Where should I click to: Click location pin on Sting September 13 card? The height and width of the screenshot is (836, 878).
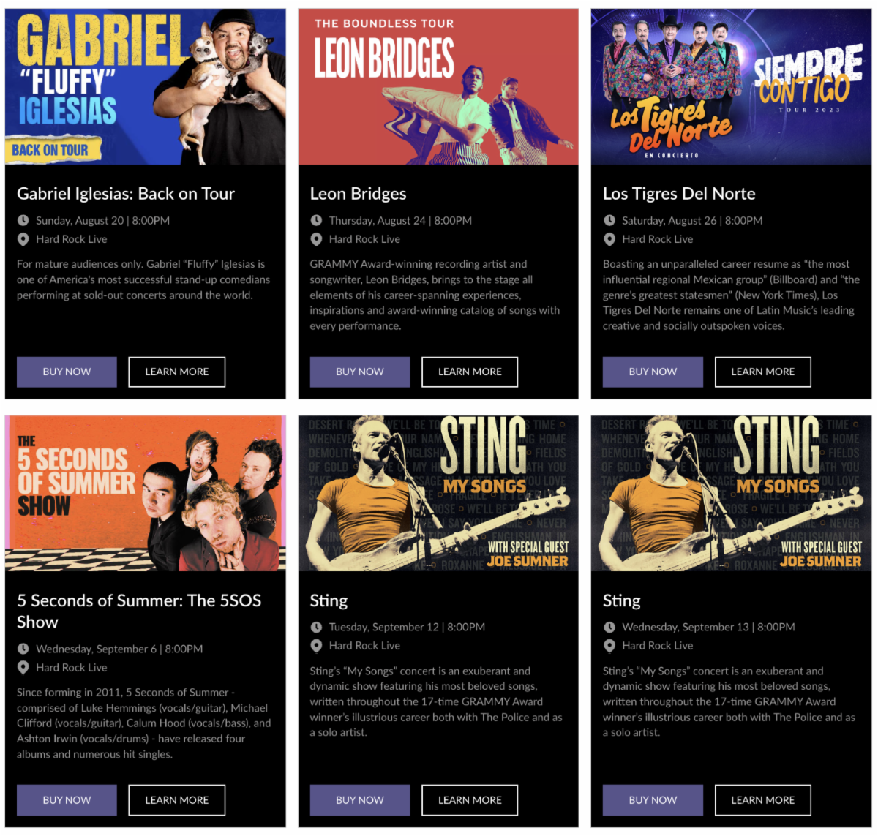pos(609,646)
